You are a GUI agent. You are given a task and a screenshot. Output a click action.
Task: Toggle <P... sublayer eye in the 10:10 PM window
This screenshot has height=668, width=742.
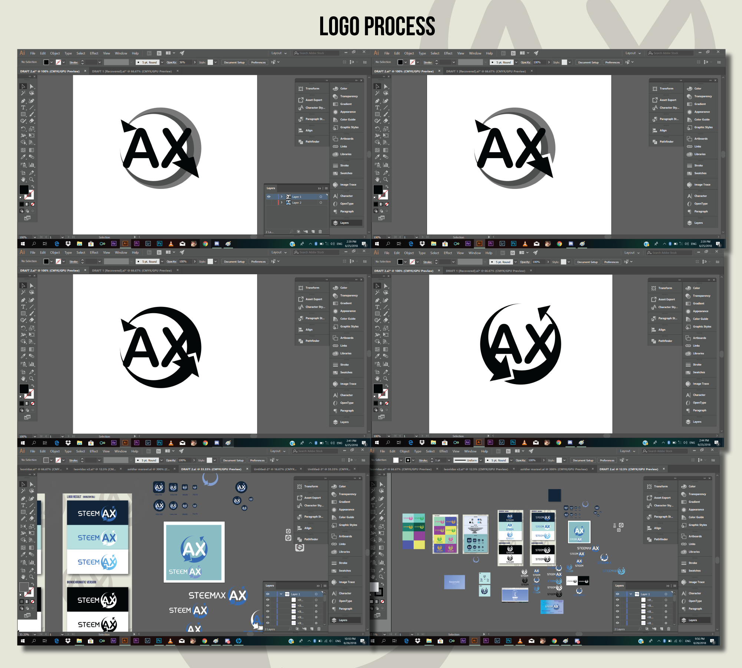point(267,600)
